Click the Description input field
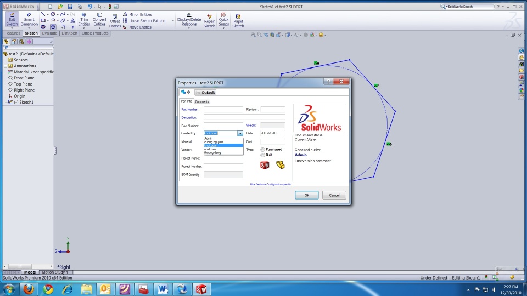The image size is (527, 296). click(x=244, y=117)
